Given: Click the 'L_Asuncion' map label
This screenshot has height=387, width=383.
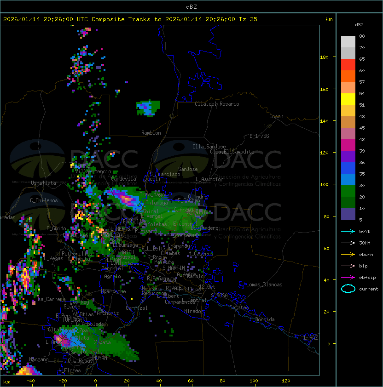Looking at the screenshot, I should click(x=209, y=179).
